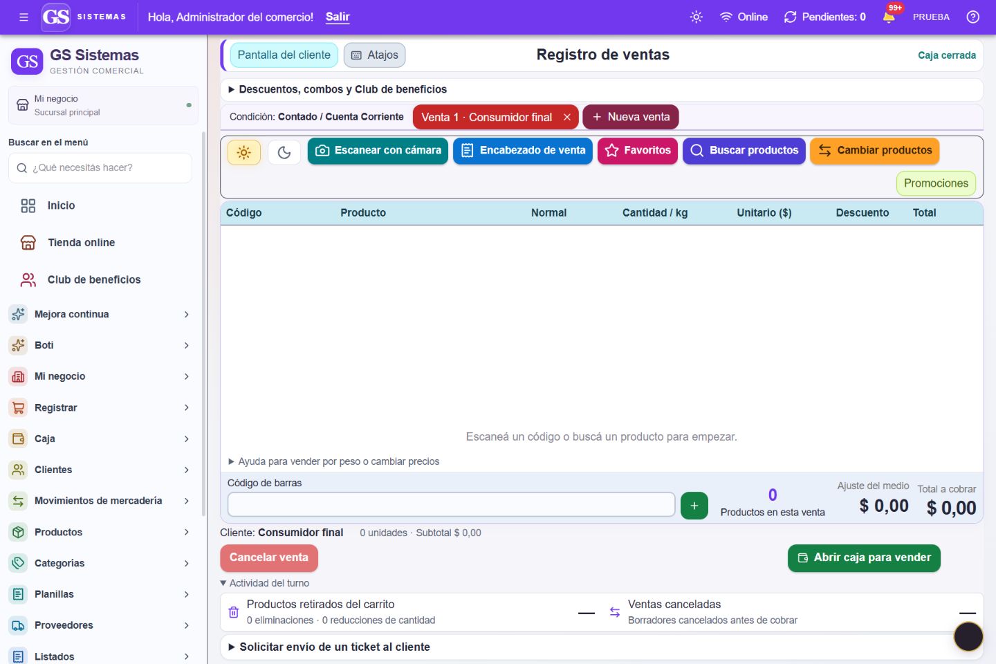Close the Venta 1 tab

pos(567,118)
